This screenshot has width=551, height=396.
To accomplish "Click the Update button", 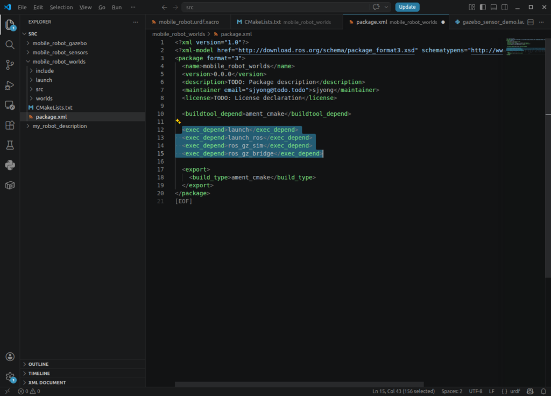I will (407, 7).
